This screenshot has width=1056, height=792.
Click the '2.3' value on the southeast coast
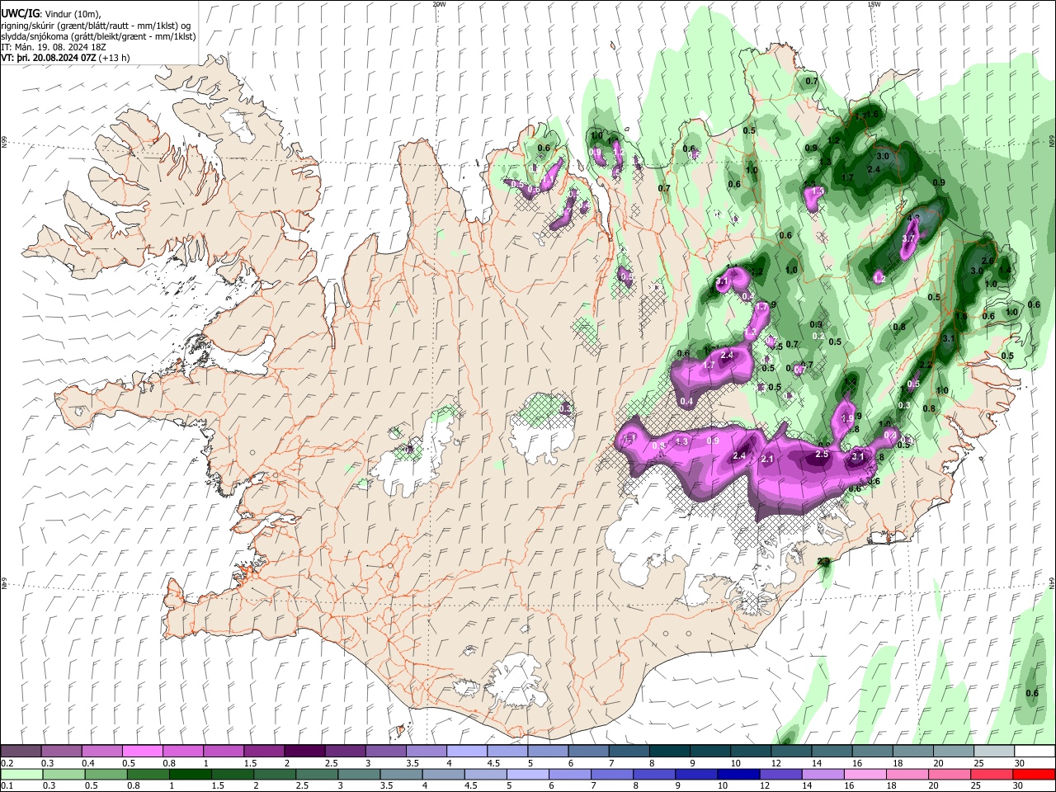click(823, 562)
